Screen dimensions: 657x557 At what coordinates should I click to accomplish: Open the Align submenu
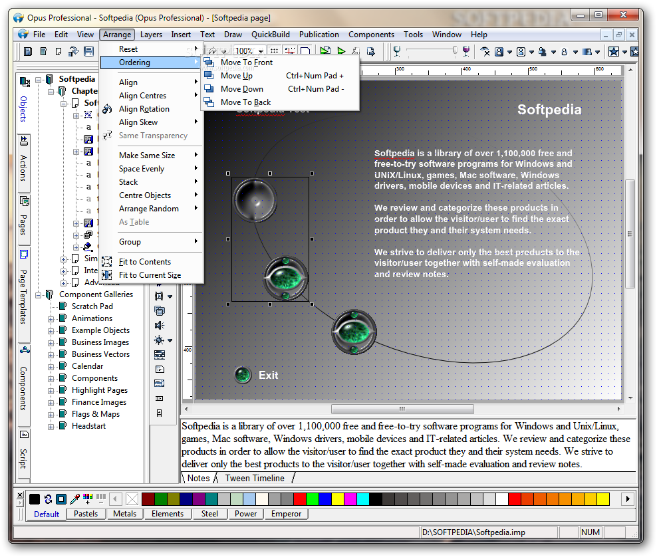click(151, 82)
